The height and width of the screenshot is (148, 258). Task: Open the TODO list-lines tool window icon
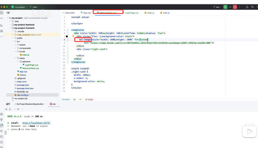[x=2, y=131]
